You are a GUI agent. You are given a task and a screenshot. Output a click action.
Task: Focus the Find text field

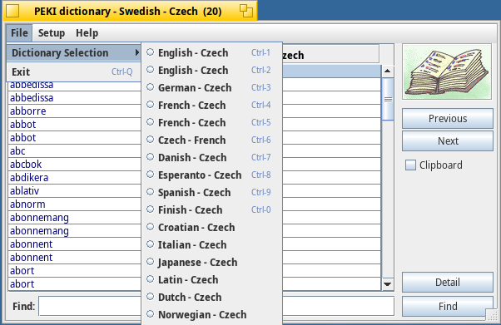[x=216, y=306]
